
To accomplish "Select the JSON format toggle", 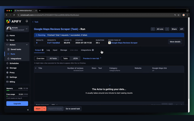I will pos(75,58).
